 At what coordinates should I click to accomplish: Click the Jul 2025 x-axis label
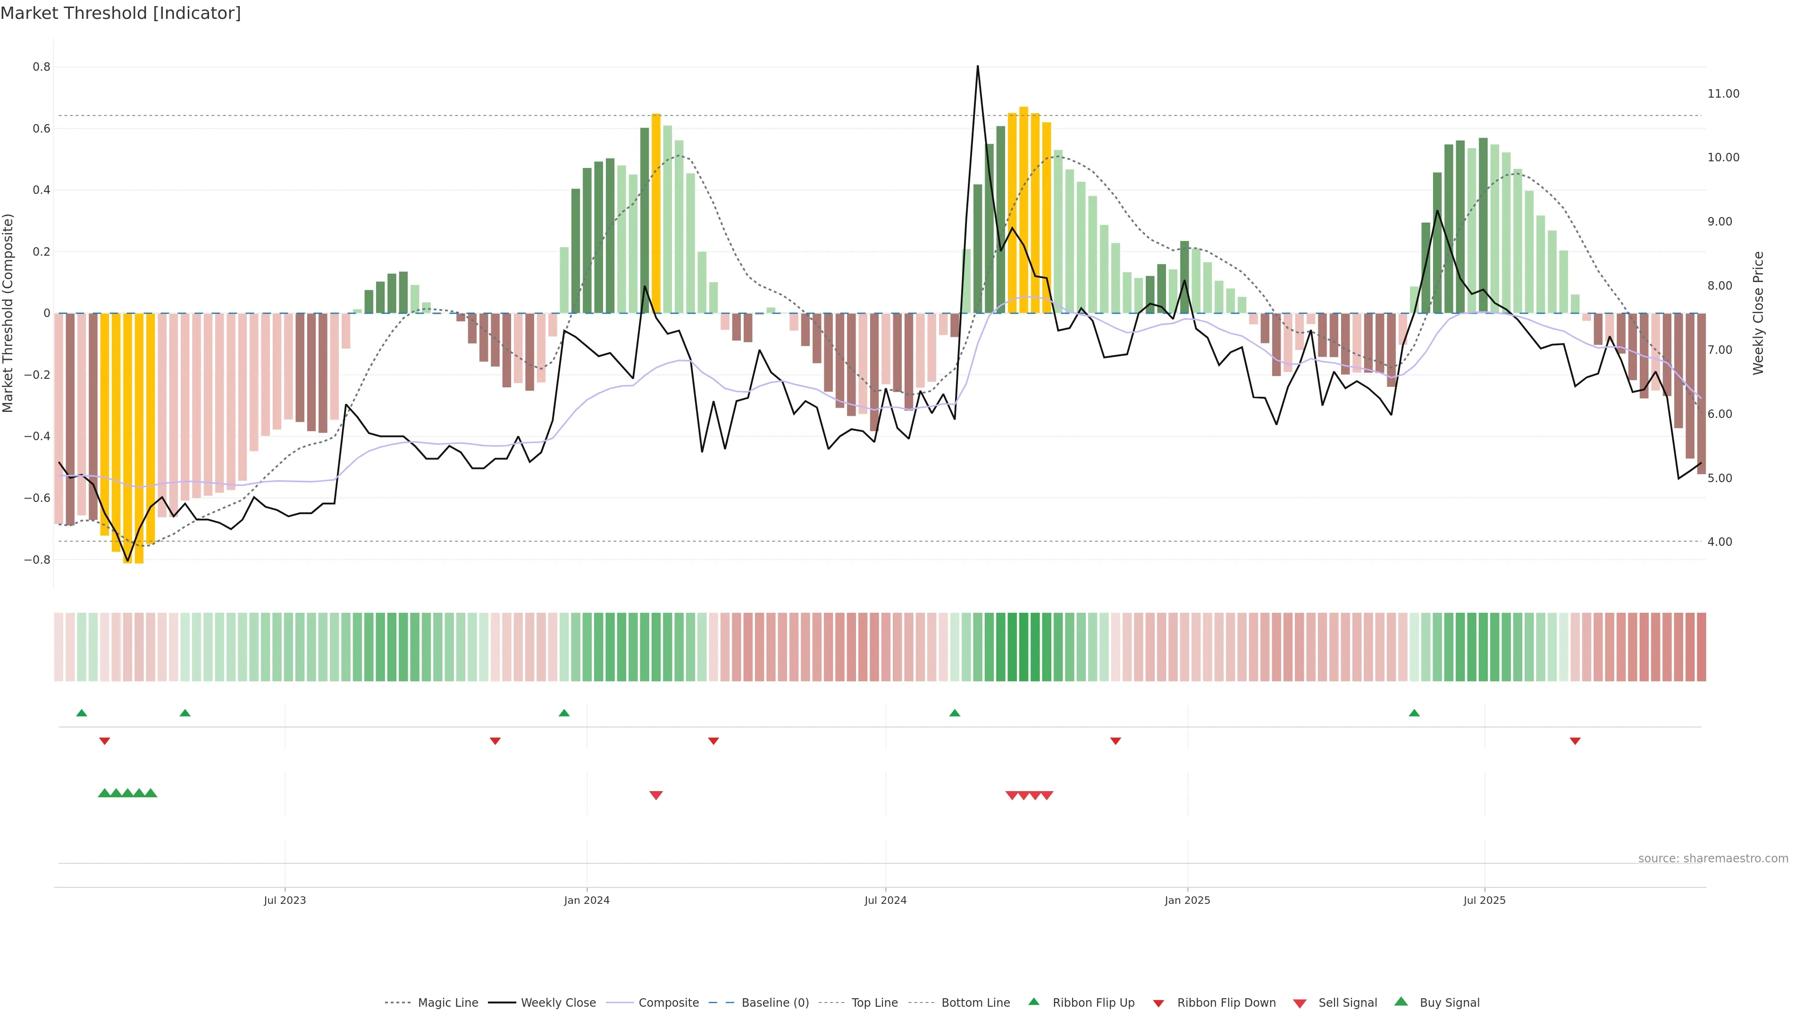1484,900
